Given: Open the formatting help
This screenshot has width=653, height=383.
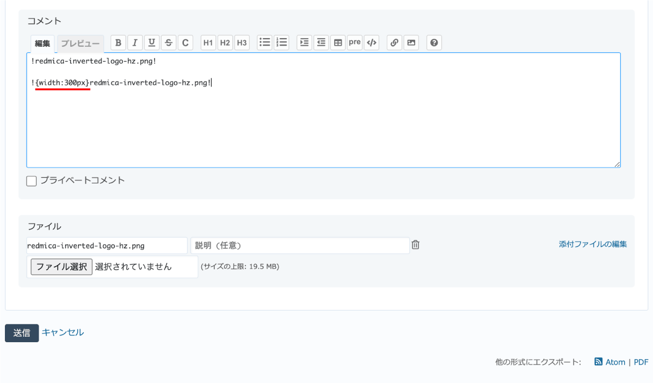Looking at the screenshot, I should [x=434, y=42].
